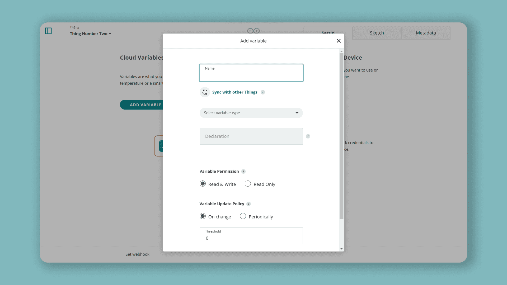Click Sync with other Things link
Image resolution: width=507 pixels, height=285 pixels.
tap(234, 92)
